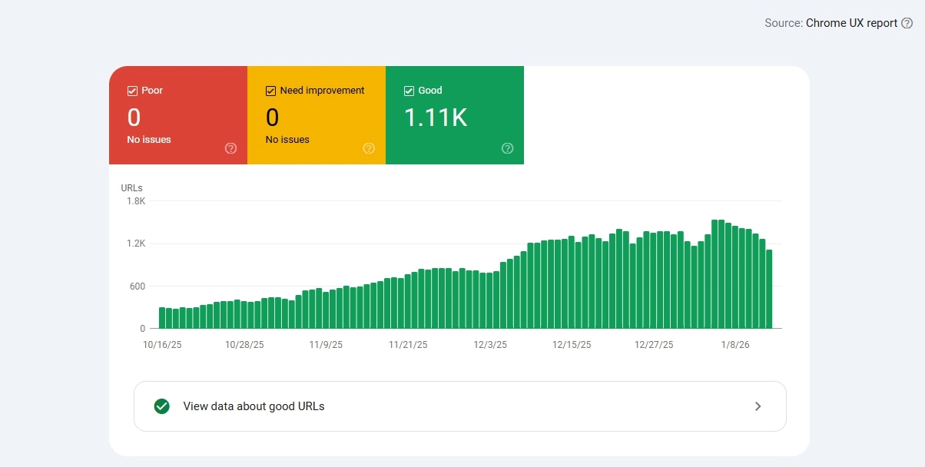Click the help icon on the Poor card
925x467 pixels.
coord(230,148)
